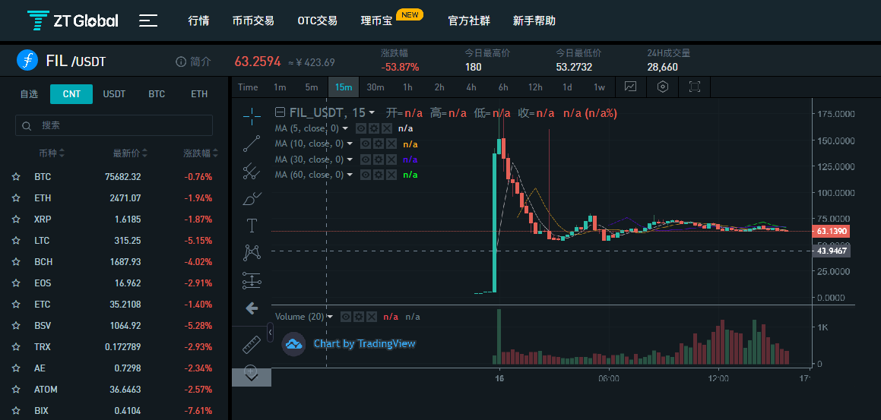Click the FIL coin icon

27,60
